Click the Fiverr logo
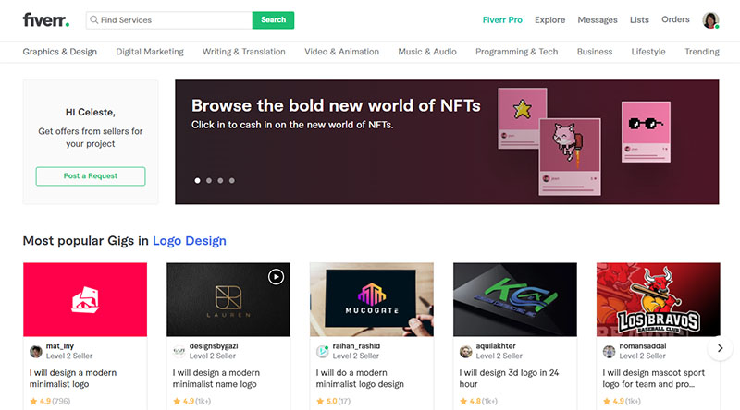The width and height of the screenshot is (740, 410). pyautogui.click(x=45, y=19)
